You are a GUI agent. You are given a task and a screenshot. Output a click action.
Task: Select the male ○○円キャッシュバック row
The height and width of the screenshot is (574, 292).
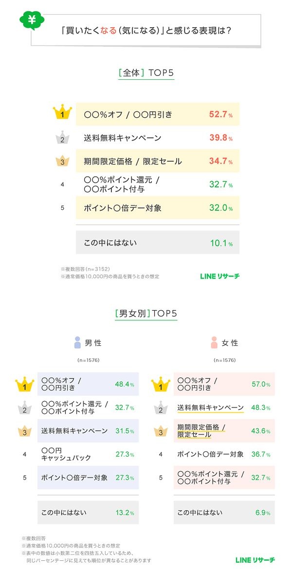click(x=88, y=455)
